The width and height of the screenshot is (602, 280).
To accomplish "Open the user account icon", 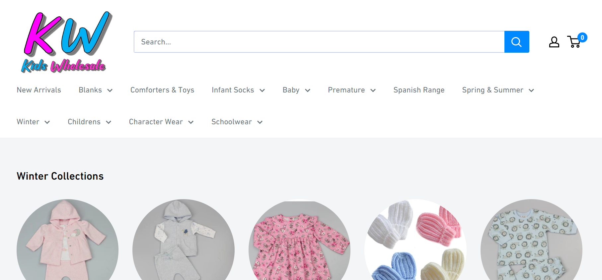I will 554,42.
